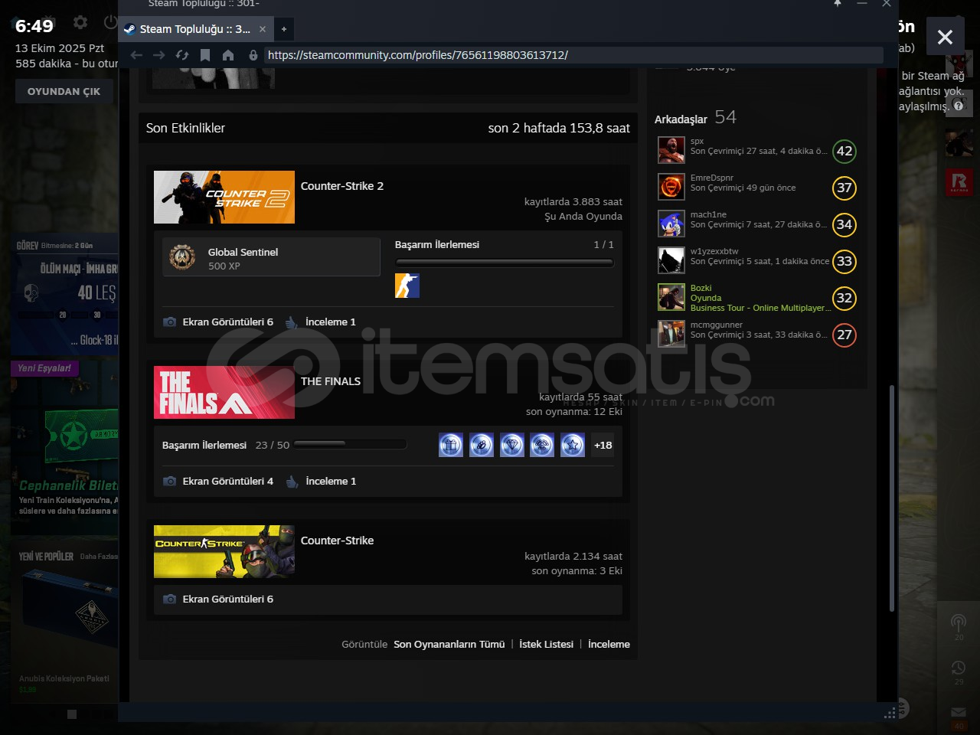Screen dimensions: 980x735
Task: Open the broadcast icon showing 20
Action: coord(959,626)
